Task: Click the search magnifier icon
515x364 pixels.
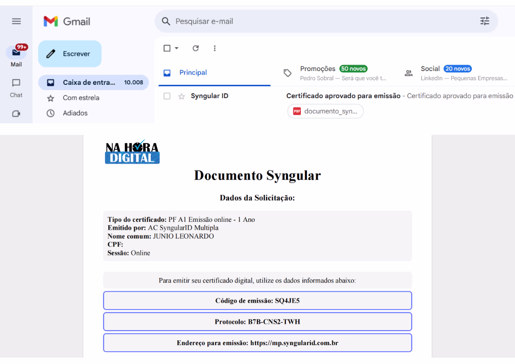Action: point(166,22)
